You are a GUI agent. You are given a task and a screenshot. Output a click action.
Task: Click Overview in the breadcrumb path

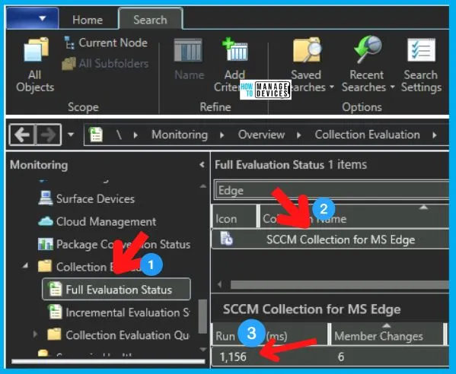coord(261,135)
